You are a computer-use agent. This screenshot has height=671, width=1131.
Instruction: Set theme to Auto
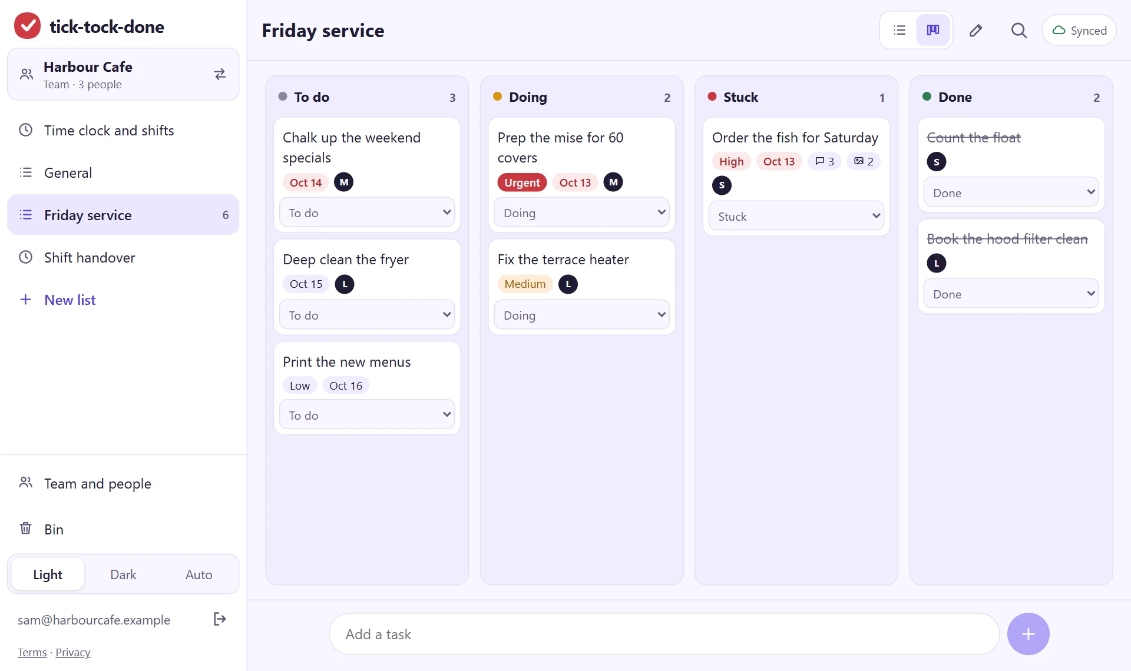pos(199,574)
